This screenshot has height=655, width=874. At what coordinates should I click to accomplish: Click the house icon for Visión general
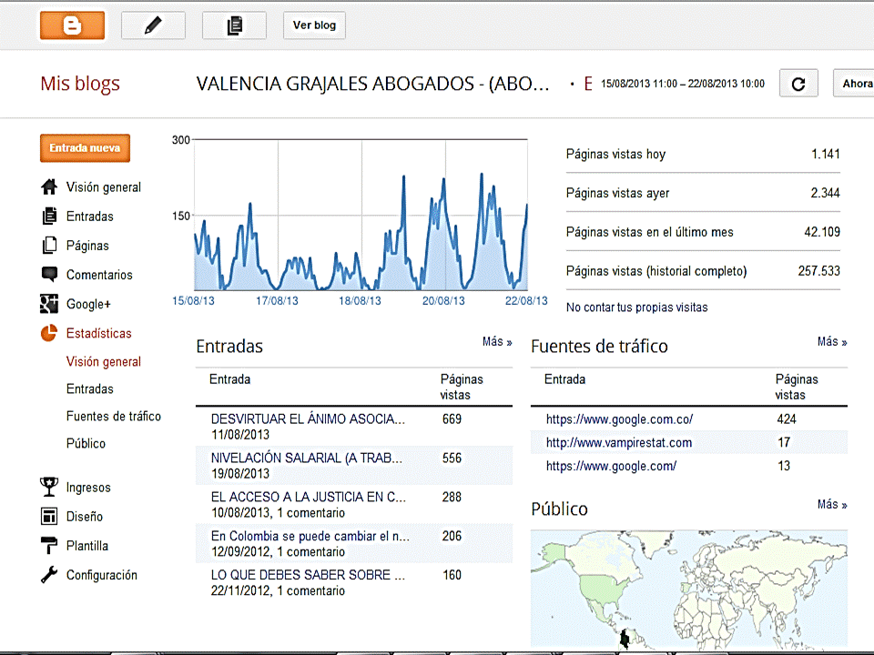pos(49,187)
